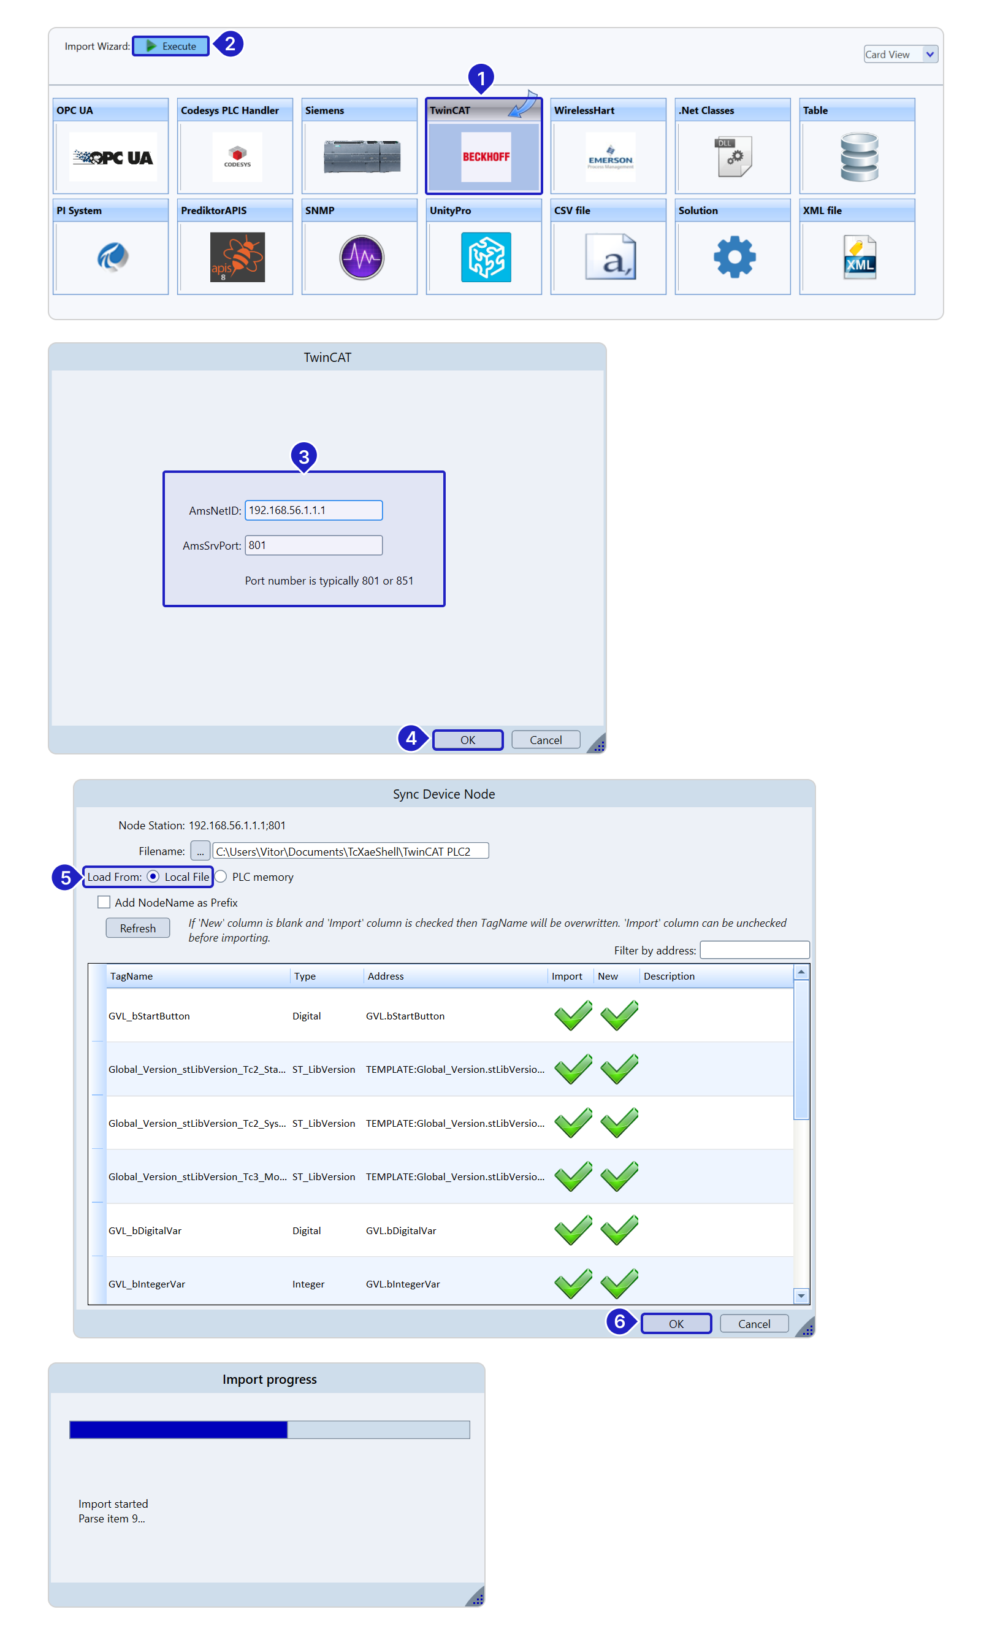
Task: Select Local File load option
Action: [153, 877]
